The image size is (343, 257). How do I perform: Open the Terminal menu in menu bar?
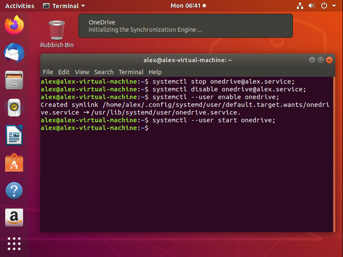coord(131,72)
